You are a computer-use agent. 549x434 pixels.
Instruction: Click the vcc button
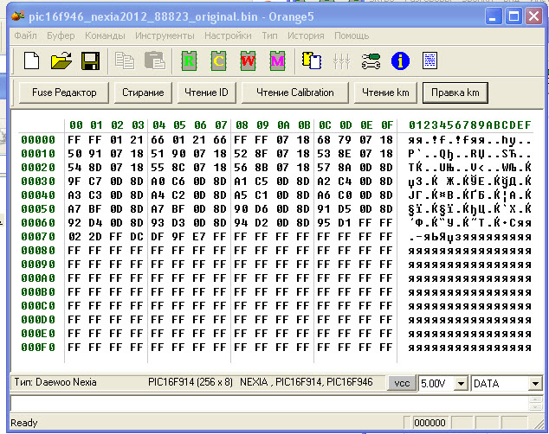point(402,383)
